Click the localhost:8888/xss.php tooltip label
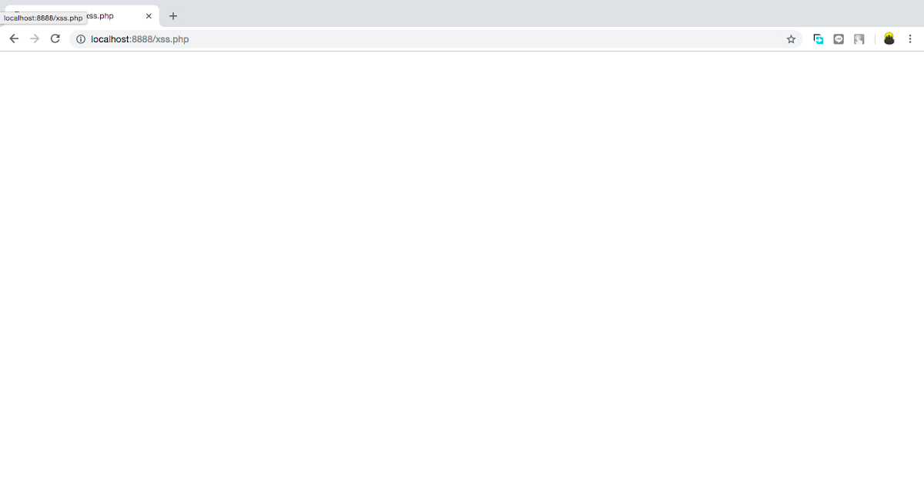 pos(43,18)
